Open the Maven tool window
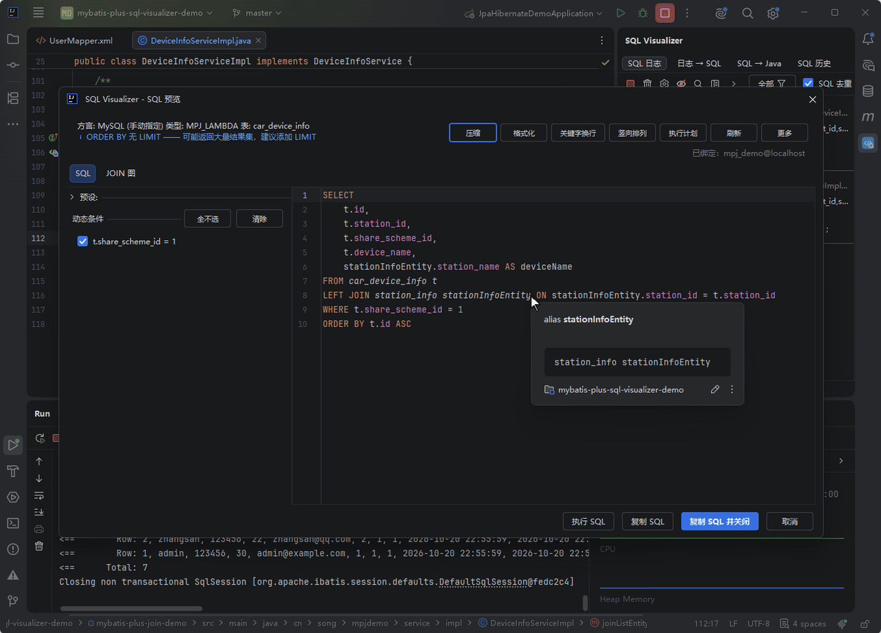The image size is (881, 633). [868, 117]
